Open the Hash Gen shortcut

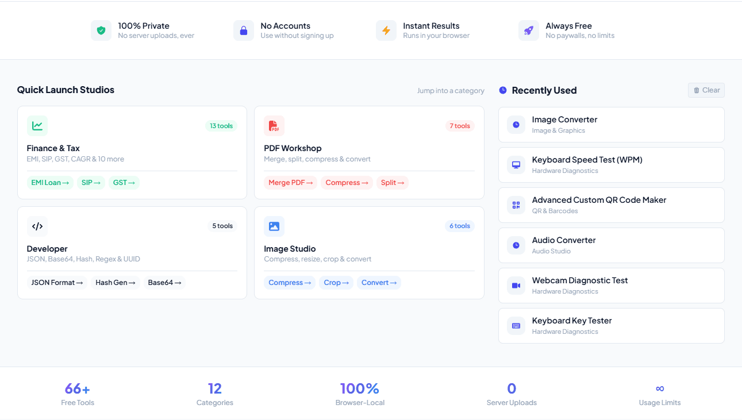point(116,283)
